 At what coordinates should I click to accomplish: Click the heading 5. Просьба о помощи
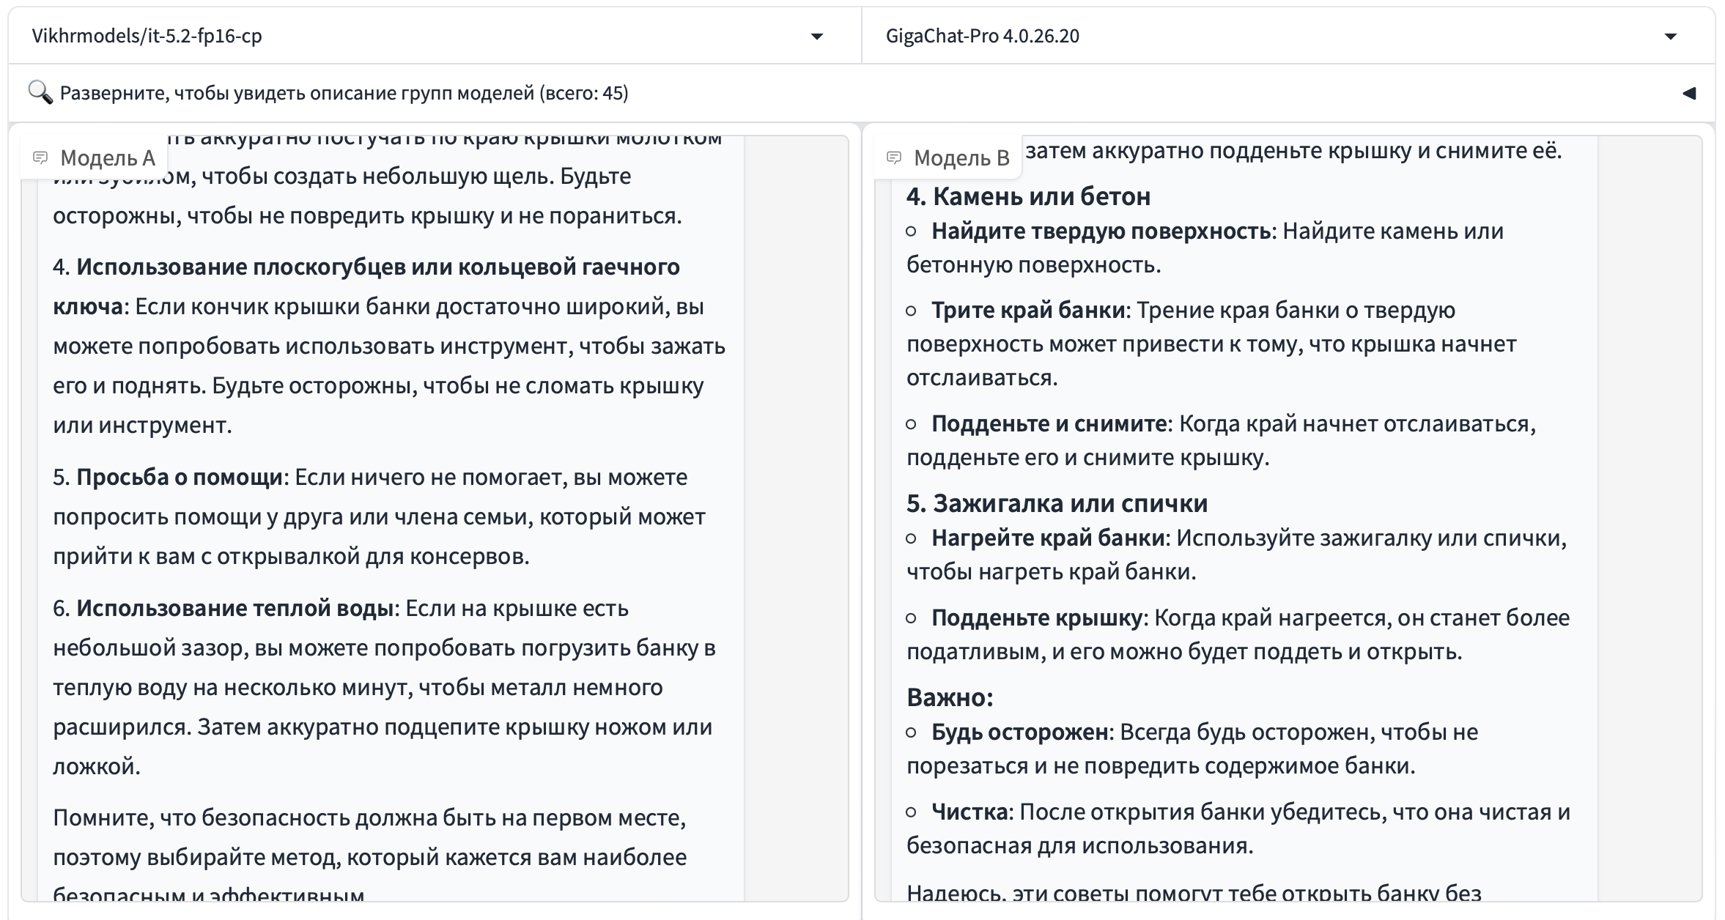click(168, 477)
